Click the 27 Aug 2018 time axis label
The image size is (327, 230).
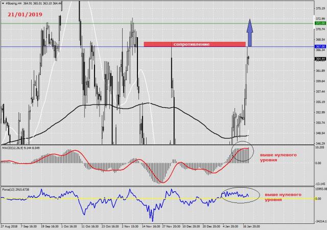(10, 225)
